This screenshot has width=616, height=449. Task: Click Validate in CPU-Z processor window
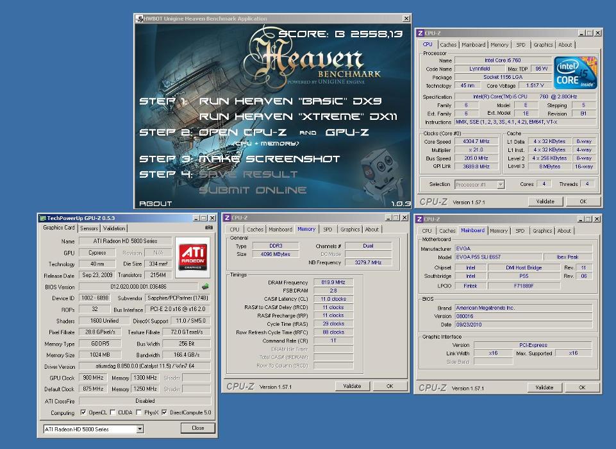pyautogui.click(x=545, y=201)
